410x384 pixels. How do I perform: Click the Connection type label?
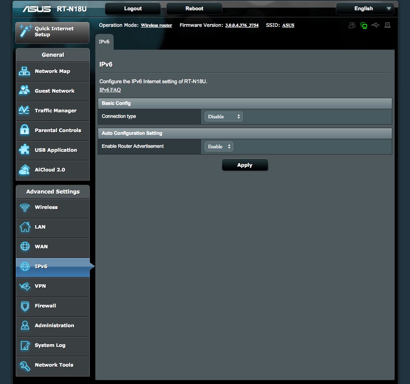tap(119, 116)
